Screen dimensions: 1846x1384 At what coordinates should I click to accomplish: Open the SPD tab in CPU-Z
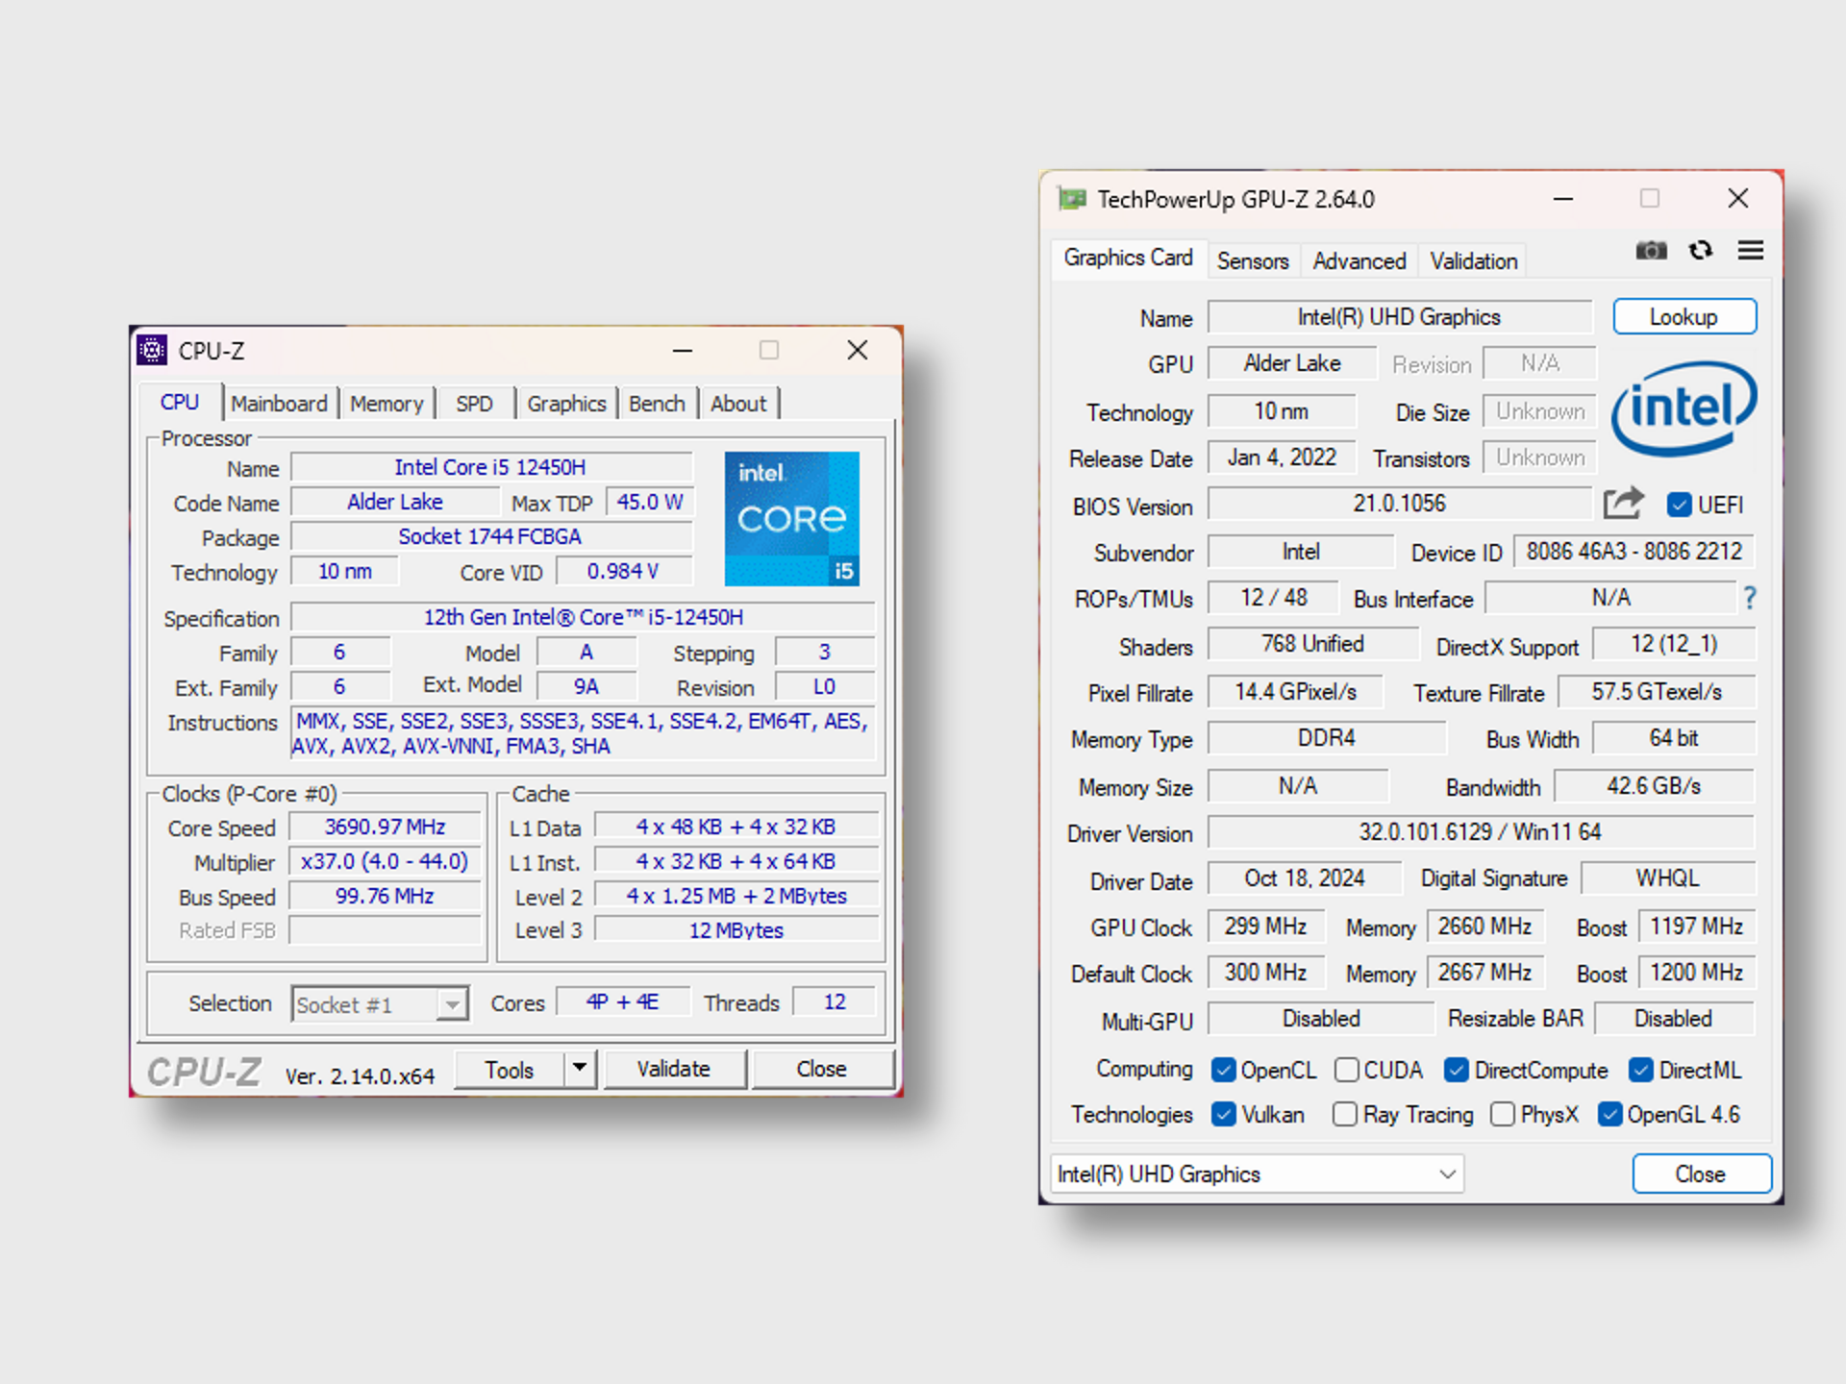click(474, 404)
